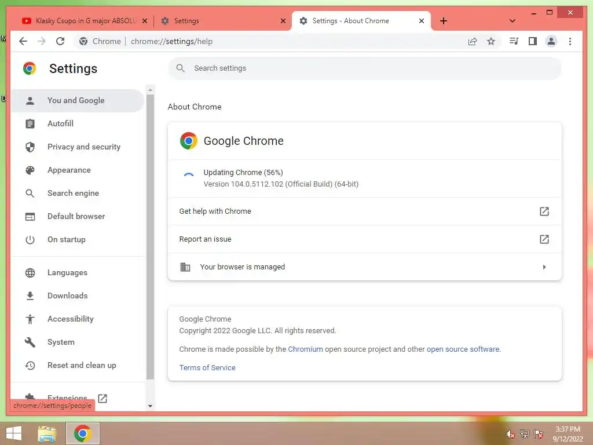
Task: Open the open source software link
Action: click(463, 349)
